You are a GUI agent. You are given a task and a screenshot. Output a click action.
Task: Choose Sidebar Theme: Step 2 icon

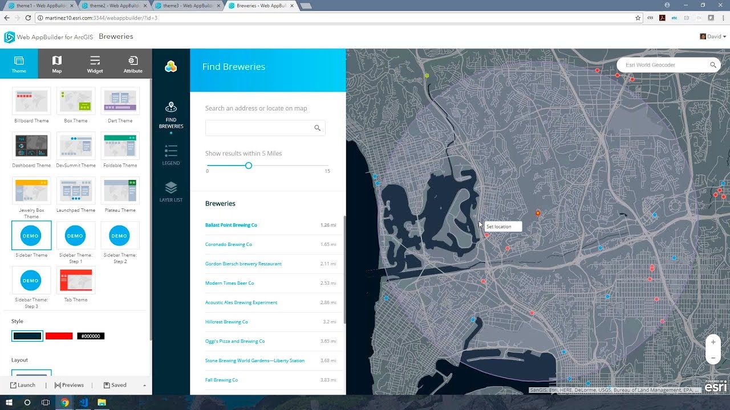[x=120, y=236]
